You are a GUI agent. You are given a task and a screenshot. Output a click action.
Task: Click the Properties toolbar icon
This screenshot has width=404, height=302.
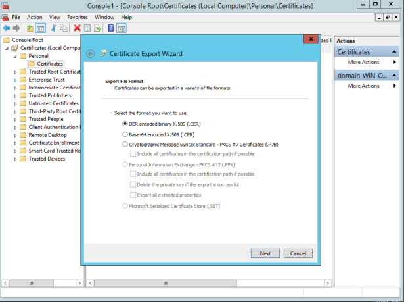coord(87,28)
